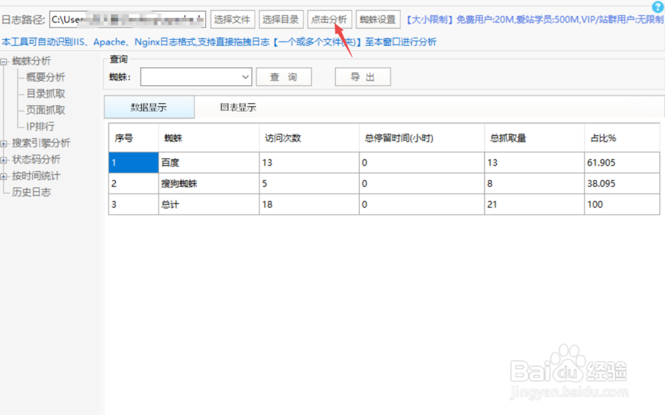Collapse the 蜘蛛分析 tree node
The image size is (665, 415).
pyautogui.click(x=4, y=62)
